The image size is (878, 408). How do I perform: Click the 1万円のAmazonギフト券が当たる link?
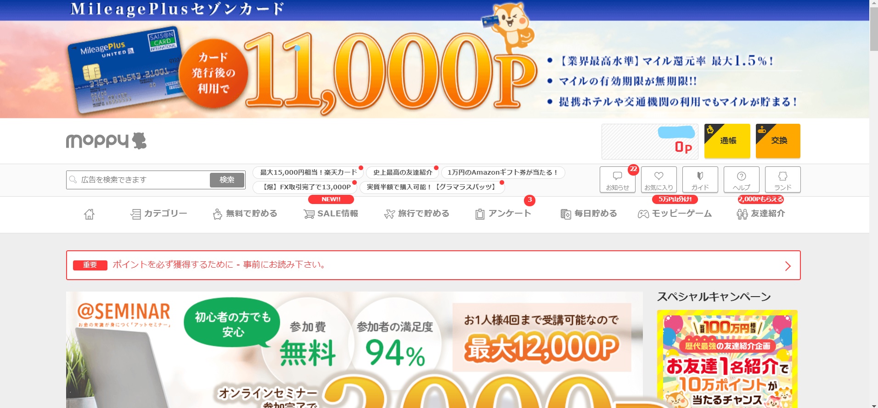click(x=503, y=172)
